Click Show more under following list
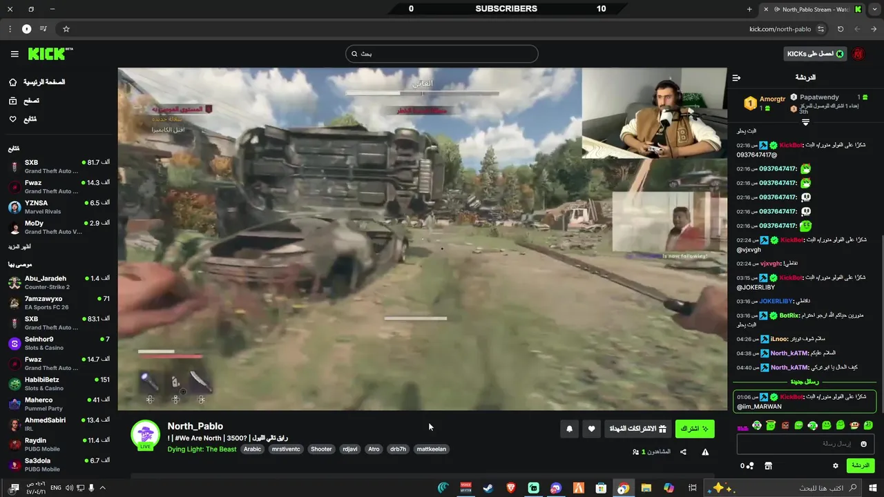 19,246
